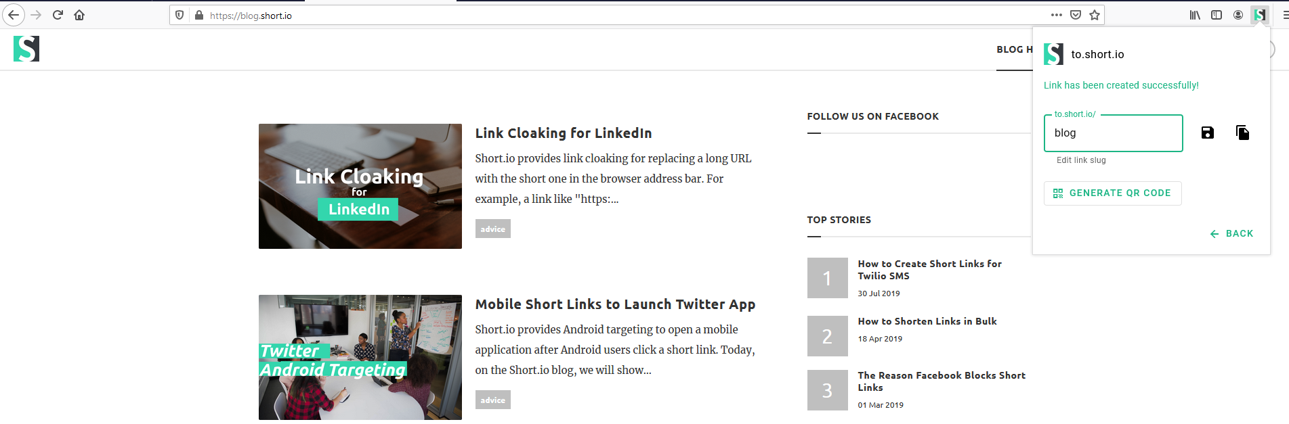Click the Back button in popup
Screen dimensions: 1289x424
coord(1232,233)
